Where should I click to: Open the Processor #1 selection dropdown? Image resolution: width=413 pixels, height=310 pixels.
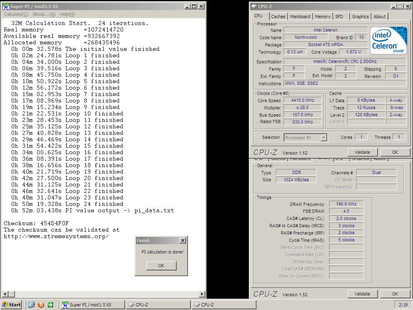[306, 138]
